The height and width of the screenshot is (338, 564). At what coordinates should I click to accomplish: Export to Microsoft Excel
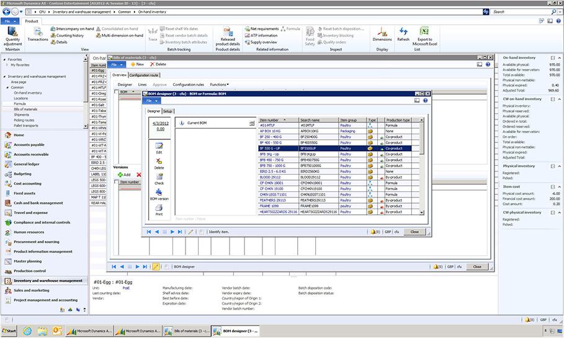tap(424, 37)
